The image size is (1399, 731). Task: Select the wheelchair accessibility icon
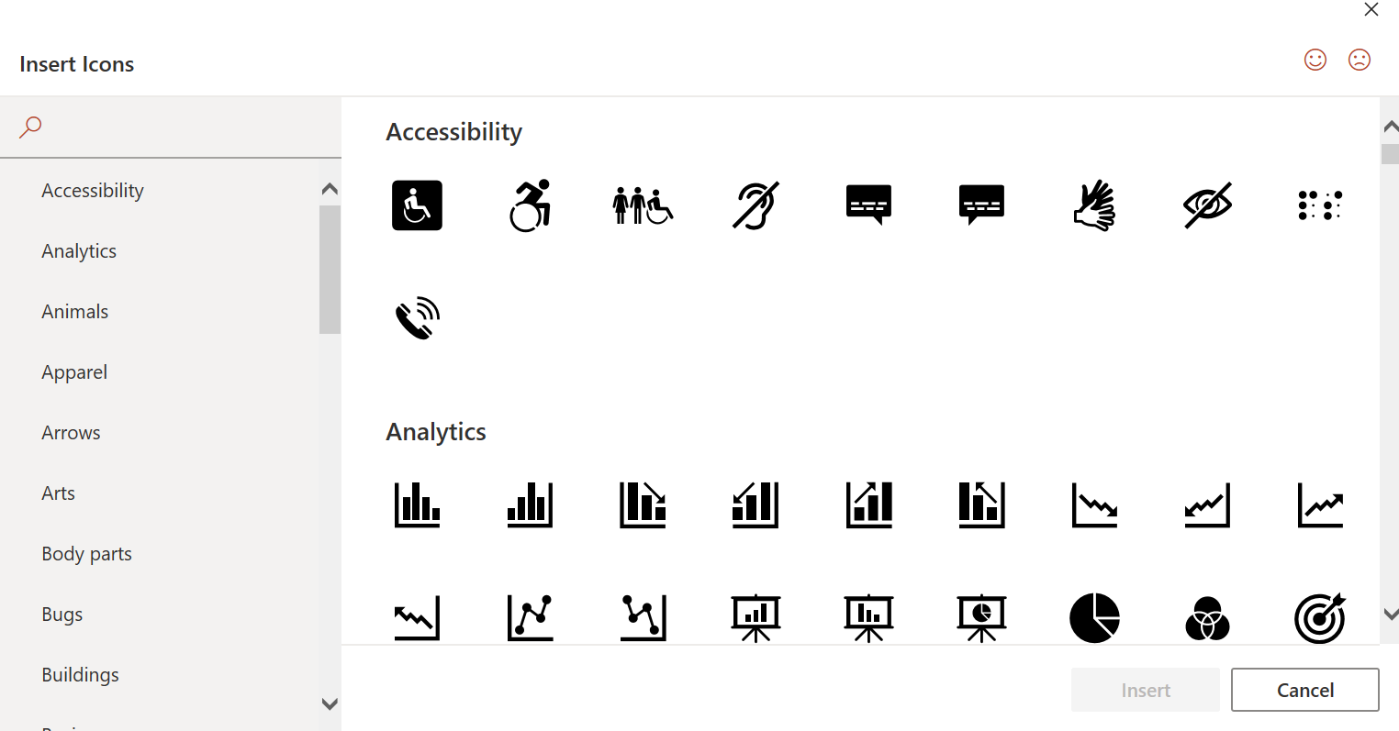tap(417, 205)
